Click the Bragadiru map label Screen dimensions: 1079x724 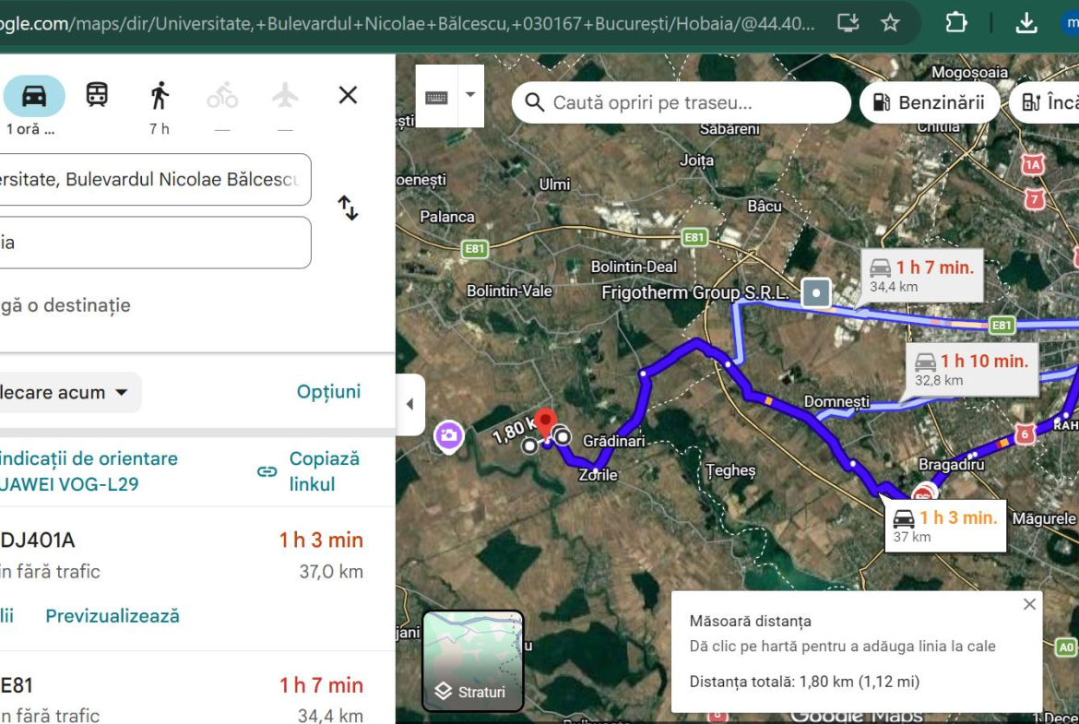tap(951, 465)
